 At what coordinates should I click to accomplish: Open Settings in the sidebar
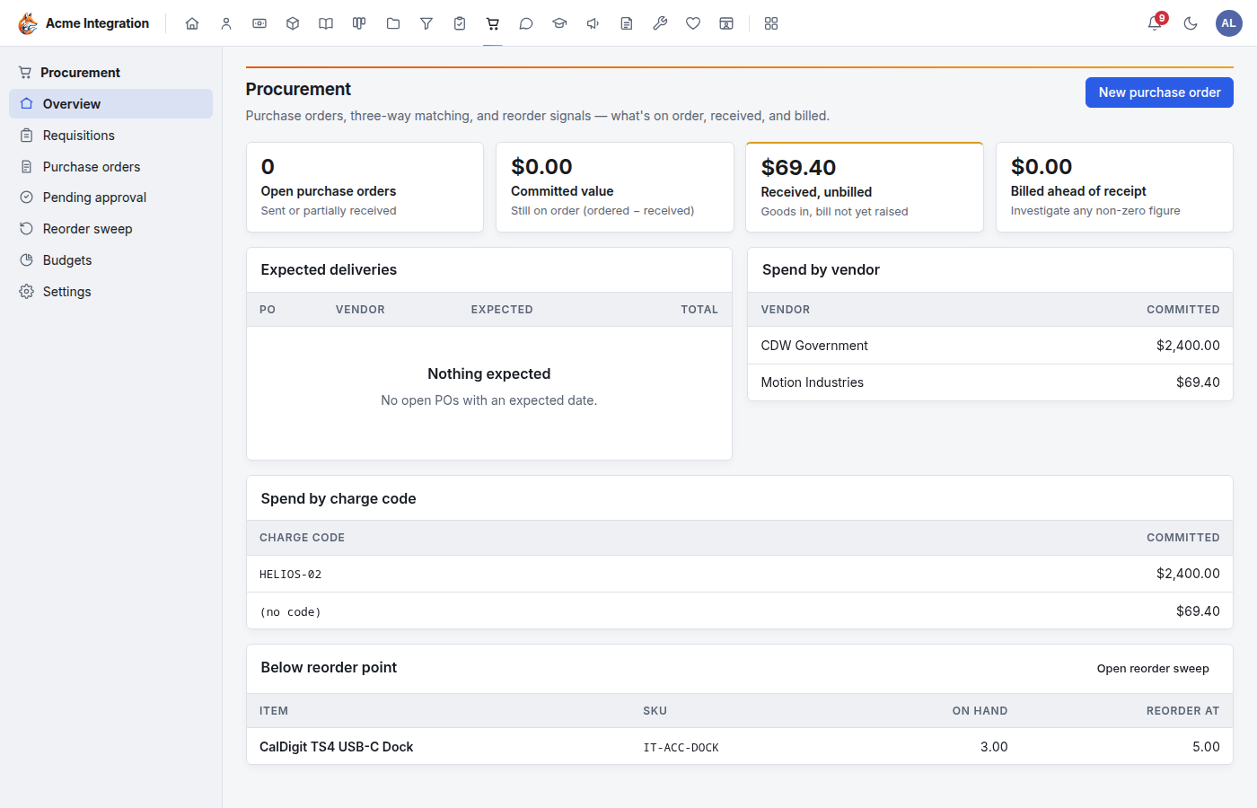coord(110,292)
